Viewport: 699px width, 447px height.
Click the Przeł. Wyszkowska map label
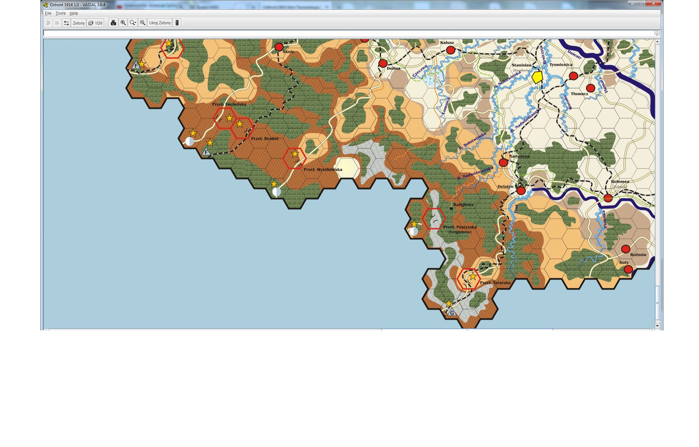(x=323, y=169)
